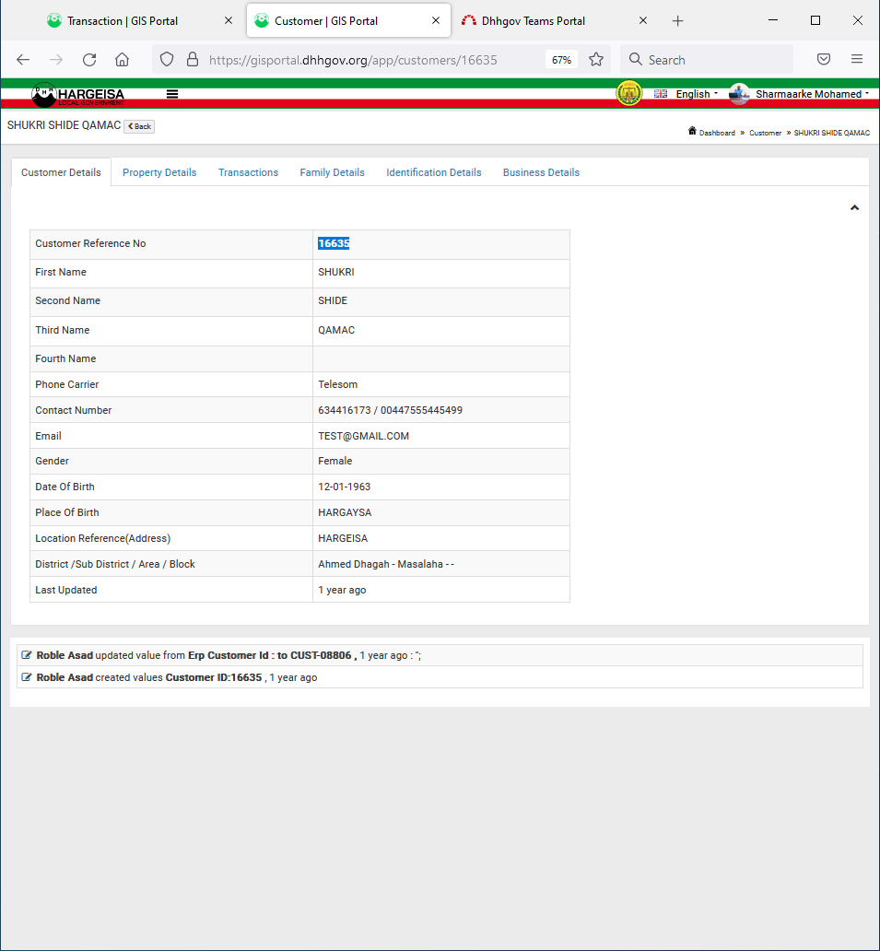Image resolution: width=880 pixels, height=951 pixels.
Task: Open a new browser tab
Action: pyautogui.click(x=678, y=21)
